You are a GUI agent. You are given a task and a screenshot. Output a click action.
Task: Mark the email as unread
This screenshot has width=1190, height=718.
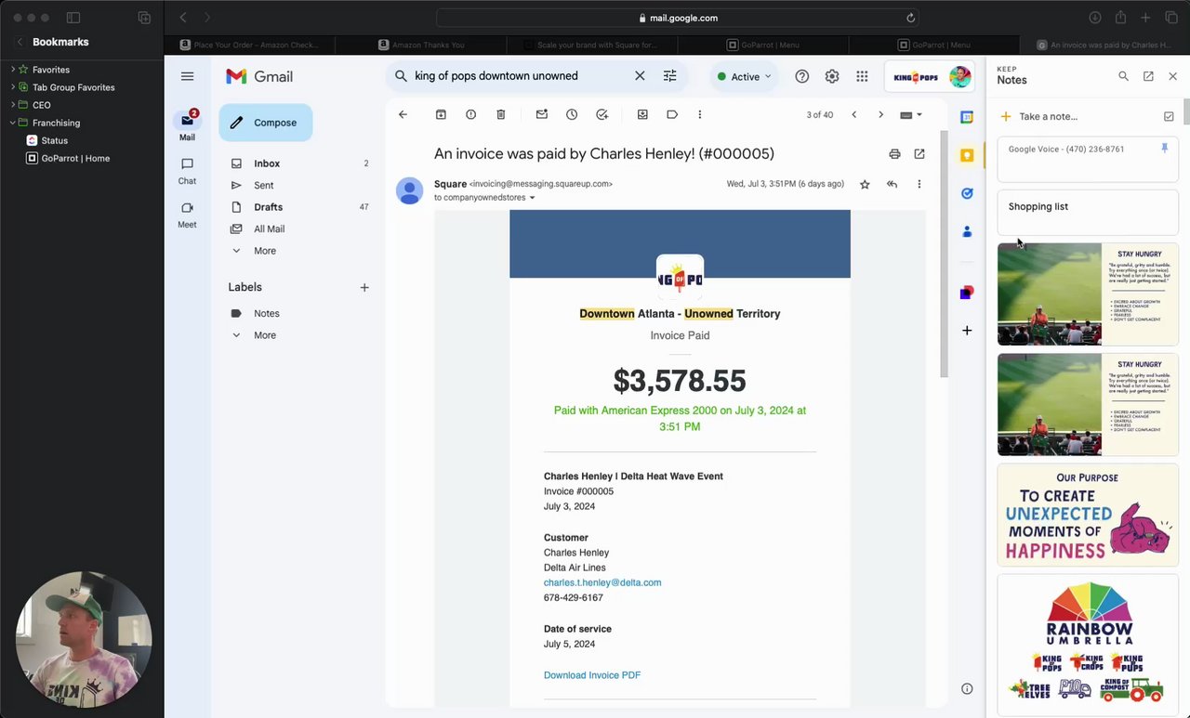tap(541, 114)
